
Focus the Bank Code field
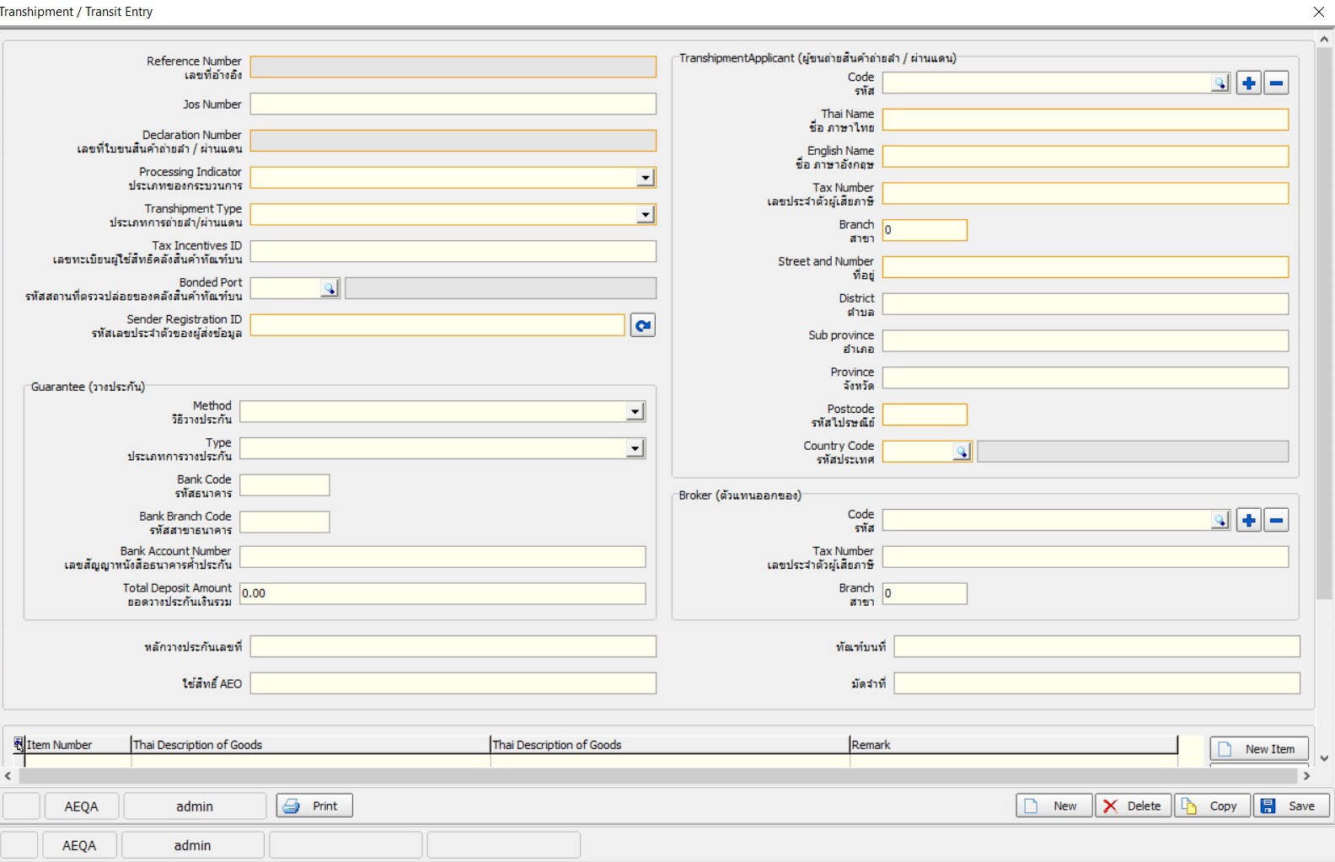[285, 485]
